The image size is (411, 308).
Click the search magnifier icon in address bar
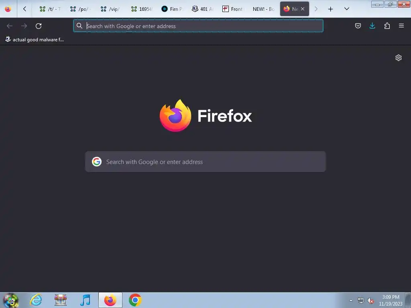[79, 26]
